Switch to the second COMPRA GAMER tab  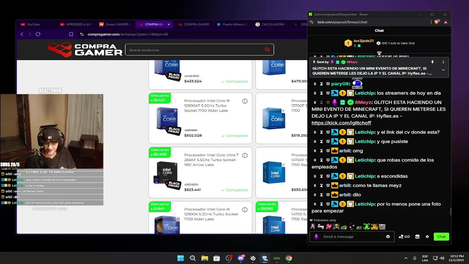coord(193,25)
